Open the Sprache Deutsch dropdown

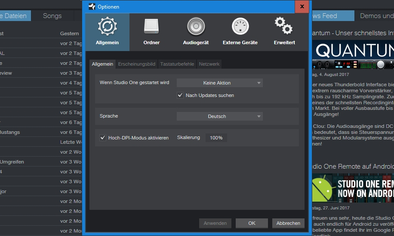pos(220,116)
